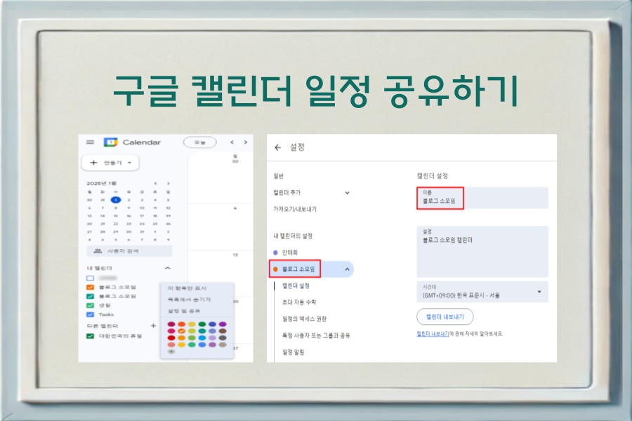Open 가져오기/내보내기 settings
Viewport: 632px width, 421px height.
(x=295, y=209)
